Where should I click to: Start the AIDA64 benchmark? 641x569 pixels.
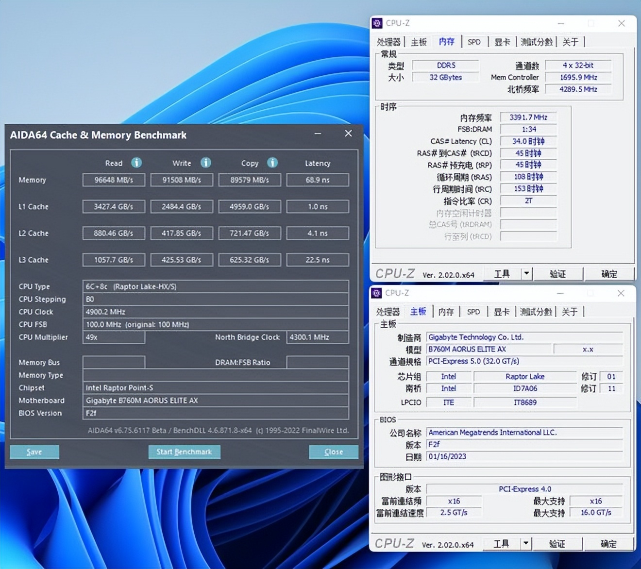tap(184, 452)
